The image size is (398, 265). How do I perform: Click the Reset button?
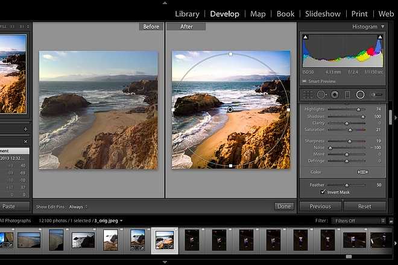[x=365, y=207]
